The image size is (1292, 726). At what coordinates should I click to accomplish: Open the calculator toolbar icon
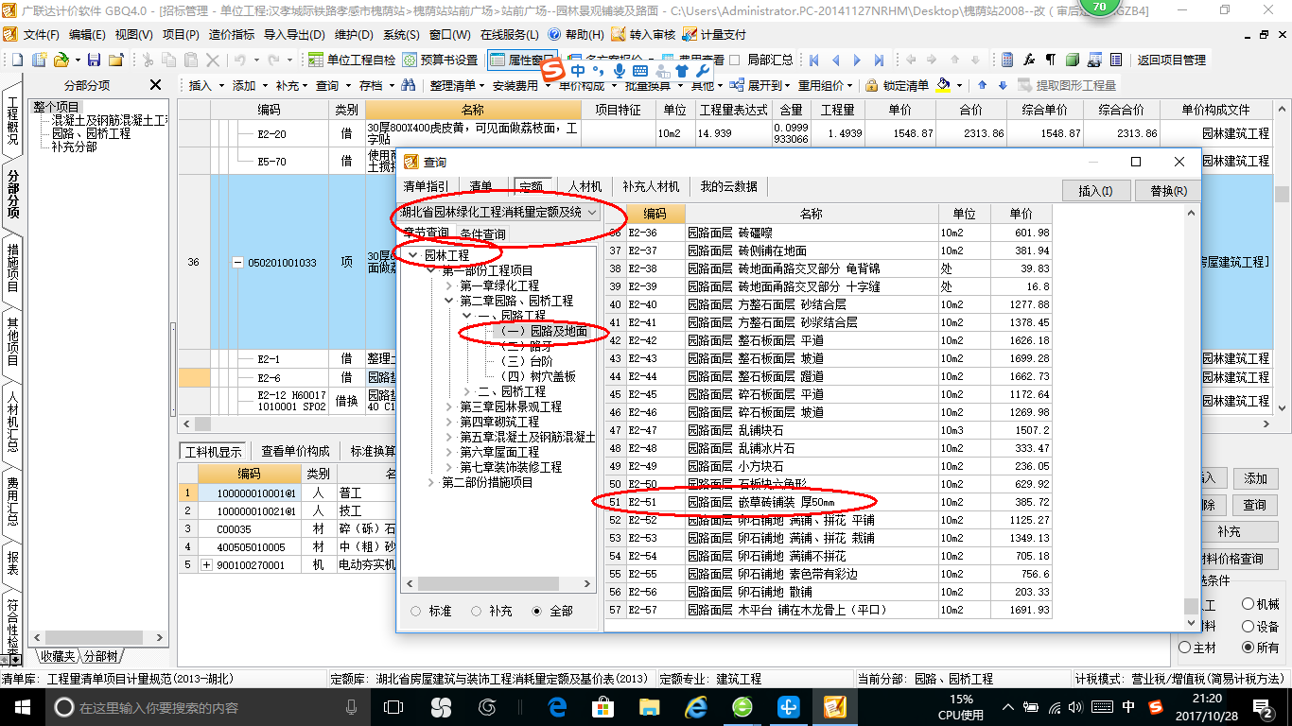(x=1007, y=60)
